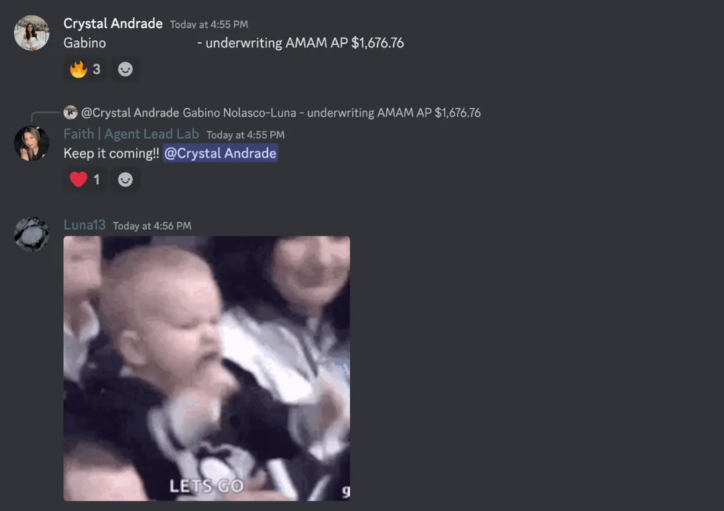Add a reaction to Faith's message
The height and width of the screenshot is (511, 724).
125,179
